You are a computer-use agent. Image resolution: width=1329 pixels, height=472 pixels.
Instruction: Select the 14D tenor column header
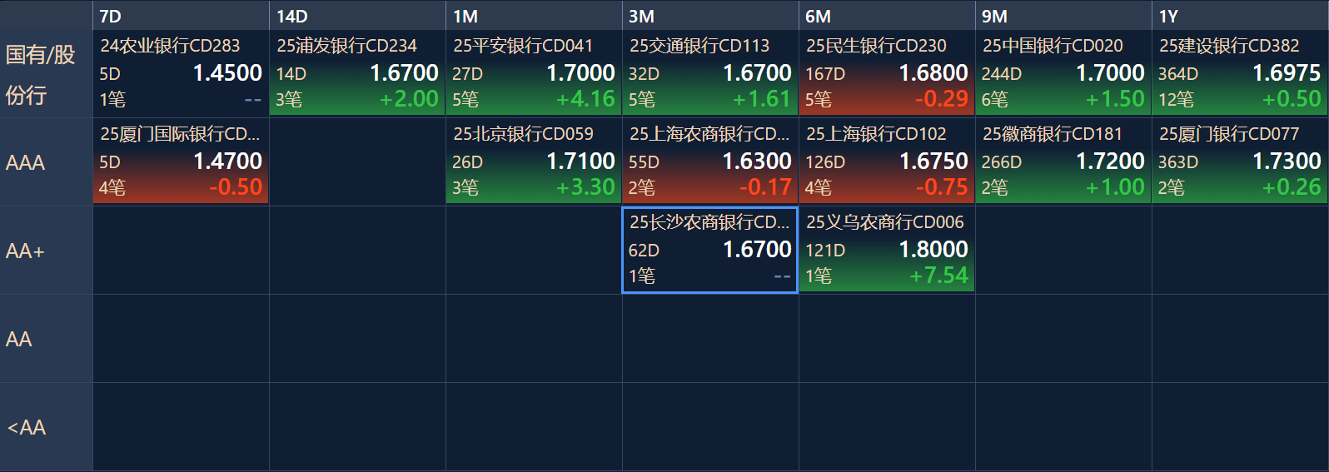coord(357,16)
